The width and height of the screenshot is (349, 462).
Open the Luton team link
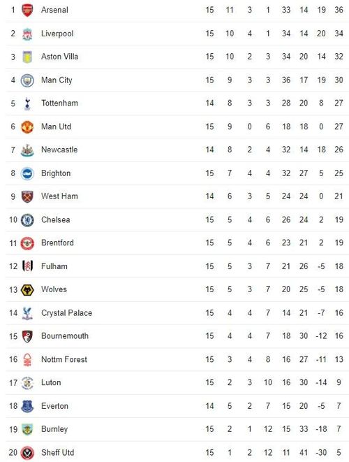pyautogui.click(x=51, y=382)
